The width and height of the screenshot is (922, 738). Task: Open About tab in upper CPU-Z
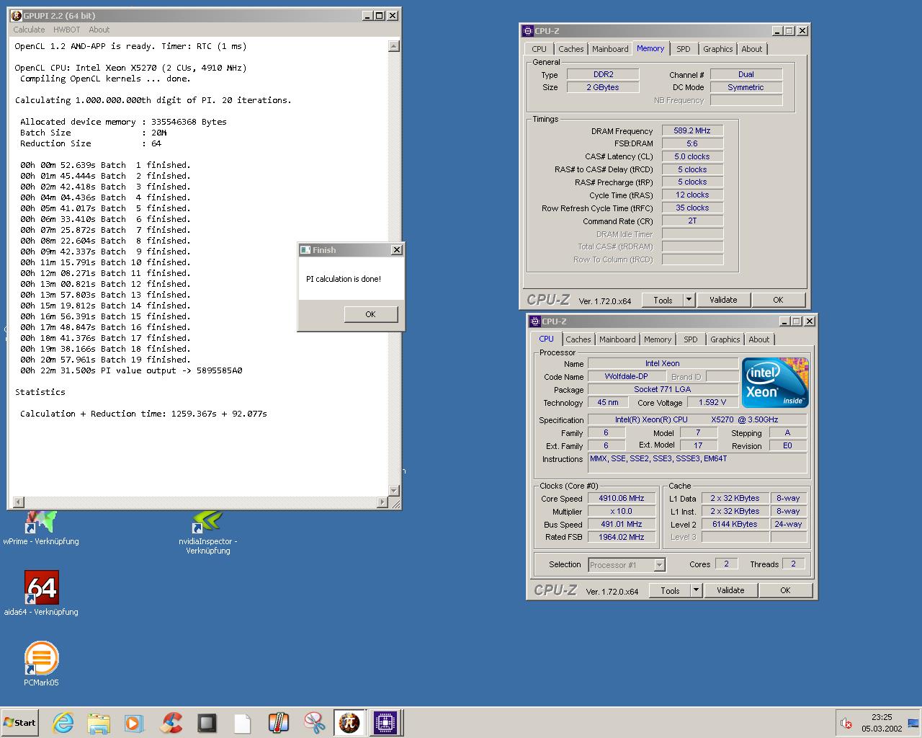click(x=752, y=49)
